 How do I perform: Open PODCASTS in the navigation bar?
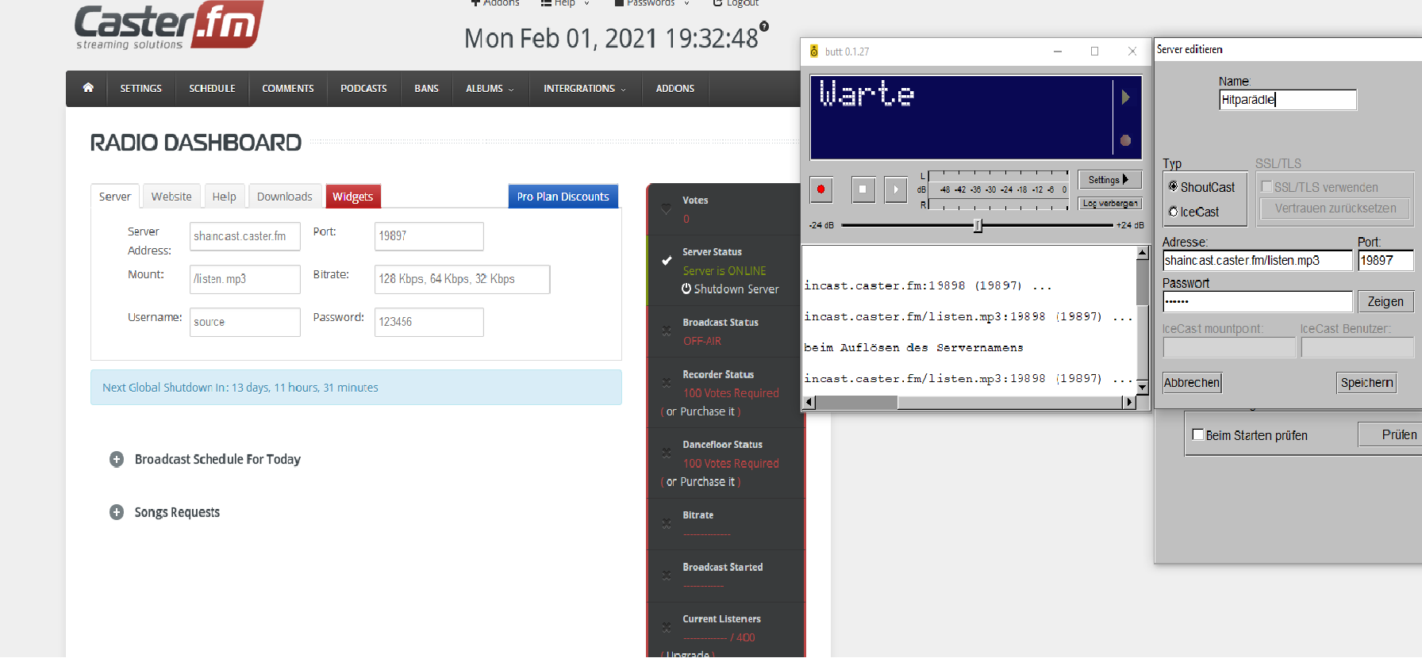click(363, 89)
